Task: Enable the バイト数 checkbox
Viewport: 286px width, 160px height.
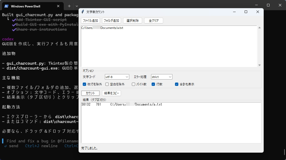Action: pos(133,84)
